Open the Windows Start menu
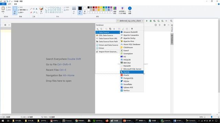Image resolution: width=220 pixels, height=123 pixels. (x=2, y=121)
